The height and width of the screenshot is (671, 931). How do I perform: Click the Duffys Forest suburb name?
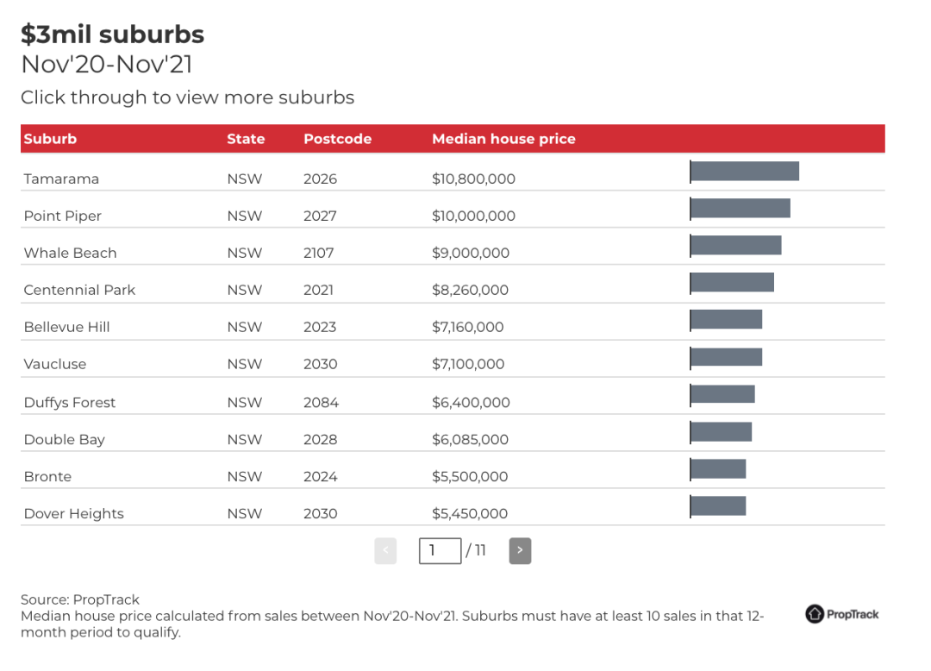click(70, 402)
